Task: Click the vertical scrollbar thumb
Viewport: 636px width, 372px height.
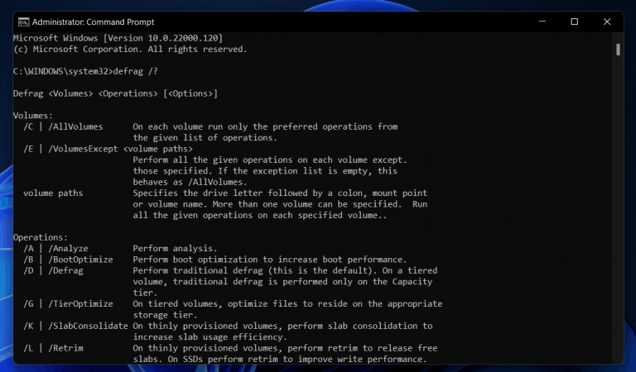Action: tap(618, 49)
